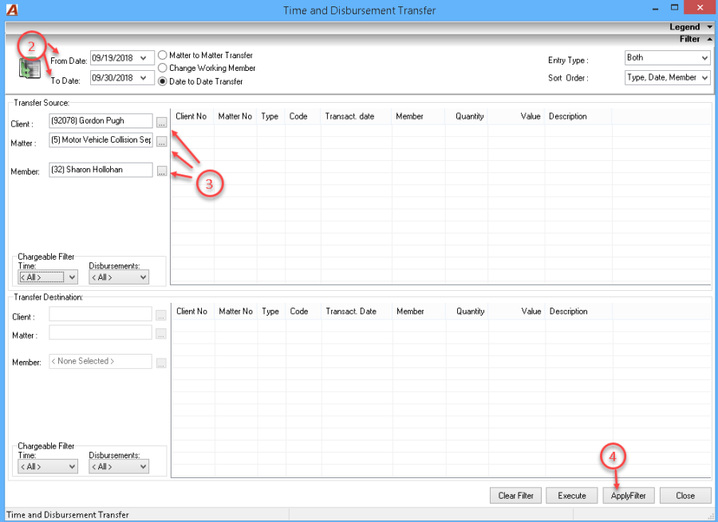
Task: Click the To Date value 09/30/2018
Action: pos(112,78)
